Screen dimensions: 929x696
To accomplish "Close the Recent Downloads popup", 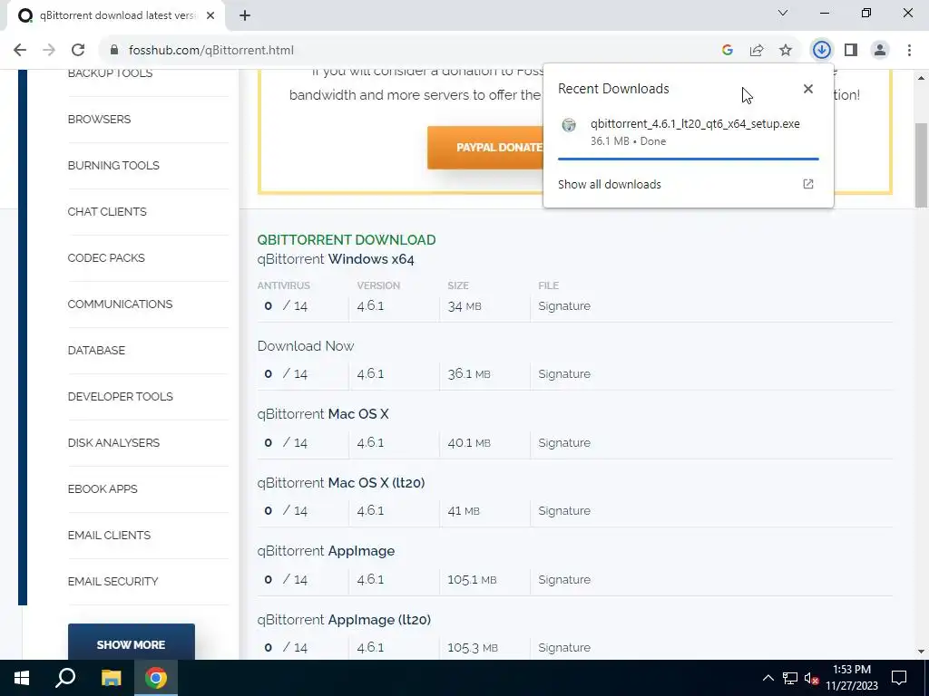I will pyautogui.click(x=808, y=89).
